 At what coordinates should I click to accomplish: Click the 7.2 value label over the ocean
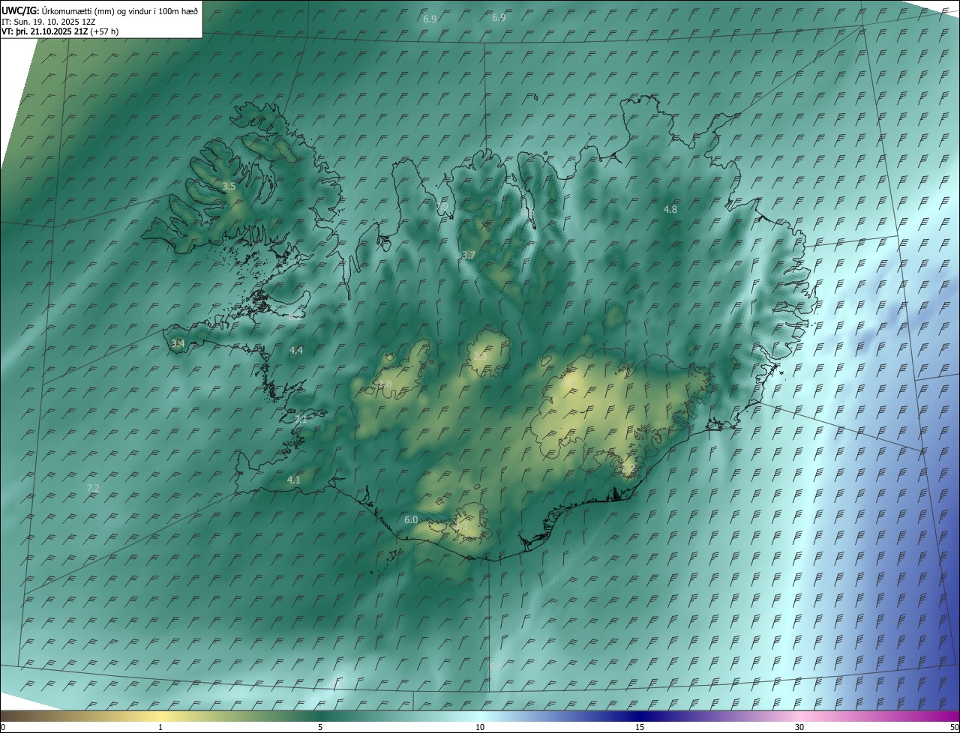click(93, 488)
